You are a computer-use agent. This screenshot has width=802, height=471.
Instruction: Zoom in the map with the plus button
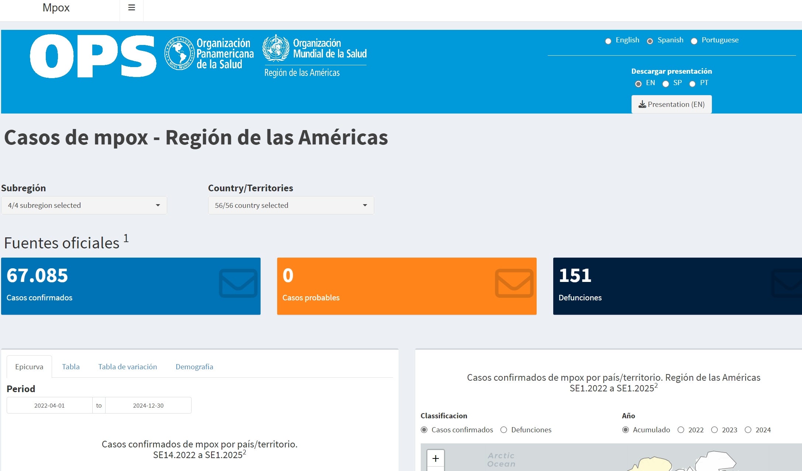436,458
